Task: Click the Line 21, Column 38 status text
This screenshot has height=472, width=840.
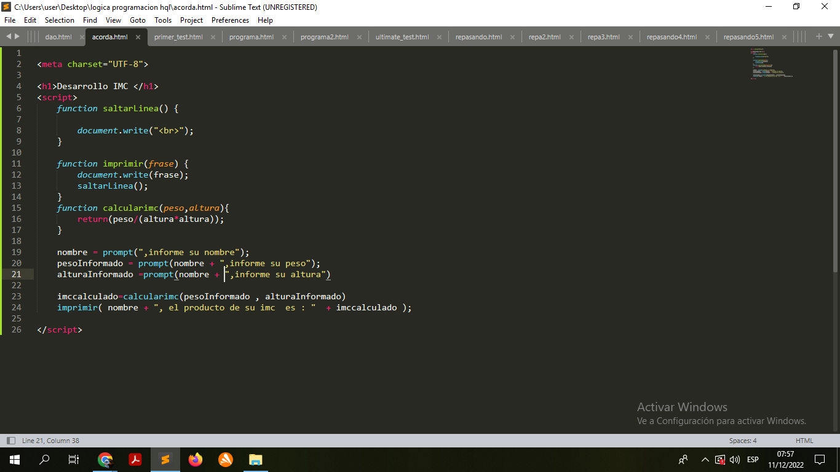Action: click(50, 441)
